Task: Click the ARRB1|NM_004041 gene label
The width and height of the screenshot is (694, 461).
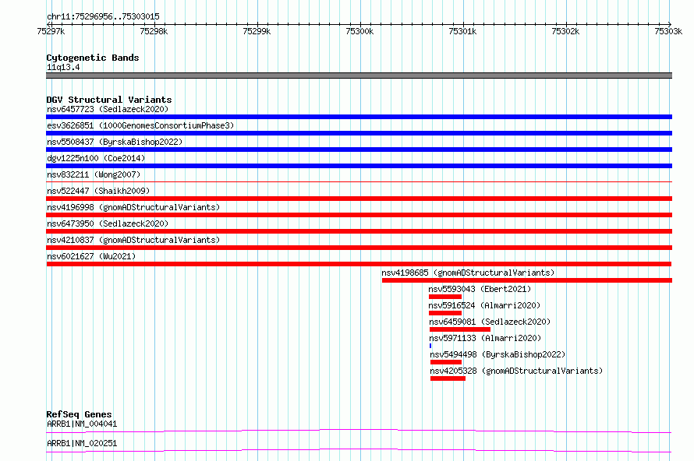Action: pyautogui.click(x=82, y=424)
